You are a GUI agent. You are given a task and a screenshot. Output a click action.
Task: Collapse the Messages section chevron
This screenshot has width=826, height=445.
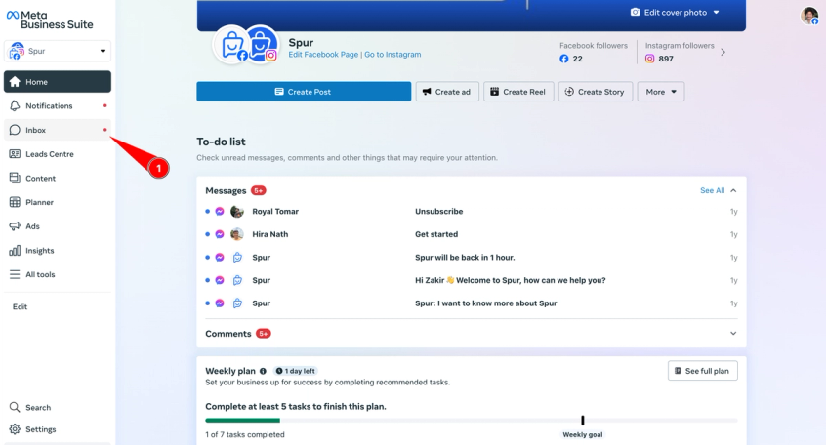tap(733, 190)
